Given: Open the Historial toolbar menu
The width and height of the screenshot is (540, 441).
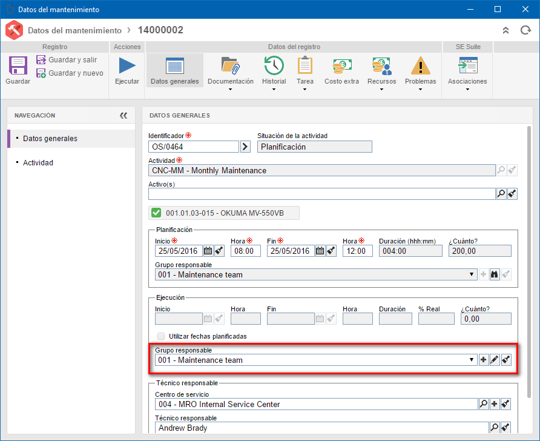Looking at the screenshot, I should point(274,73).
